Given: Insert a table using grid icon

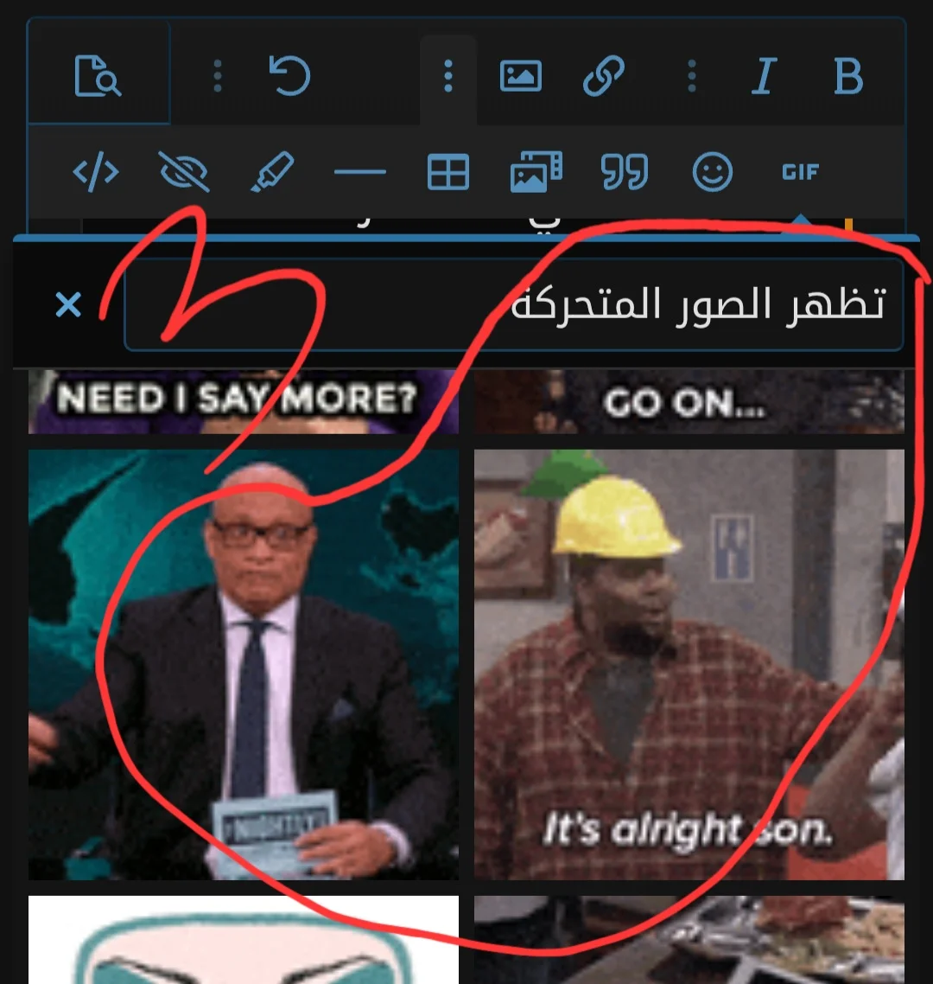Looking at the screenshot, I should pyautogui.click(x=447, y=171).
